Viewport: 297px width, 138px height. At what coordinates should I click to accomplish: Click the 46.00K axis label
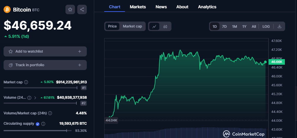pos(277,76)
